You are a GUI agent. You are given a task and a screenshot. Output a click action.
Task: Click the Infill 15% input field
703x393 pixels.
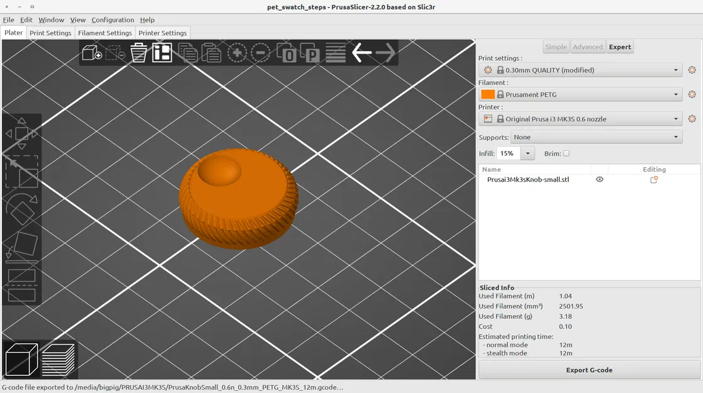click(509, 153)
